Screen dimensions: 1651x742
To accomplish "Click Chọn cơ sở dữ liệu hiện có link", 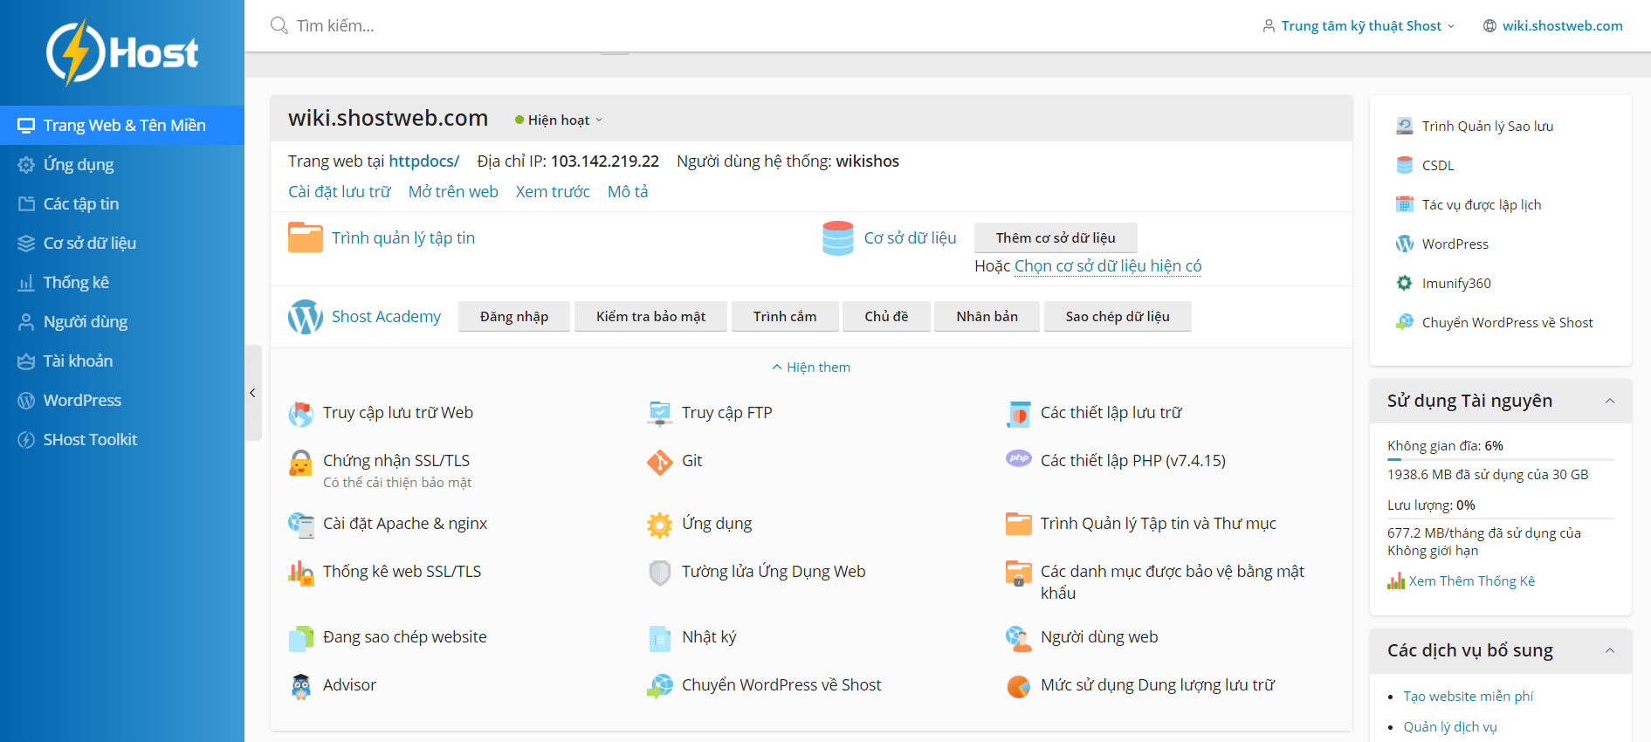I will pos(1108,266).
